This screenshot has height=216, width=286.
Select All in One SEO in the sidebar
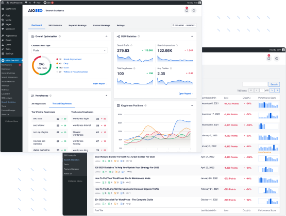(11, 60)
